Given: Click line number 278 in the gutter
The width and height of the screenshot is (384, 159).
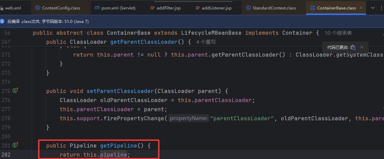Looking at the screenshot, I should click(x=6, y=118).
